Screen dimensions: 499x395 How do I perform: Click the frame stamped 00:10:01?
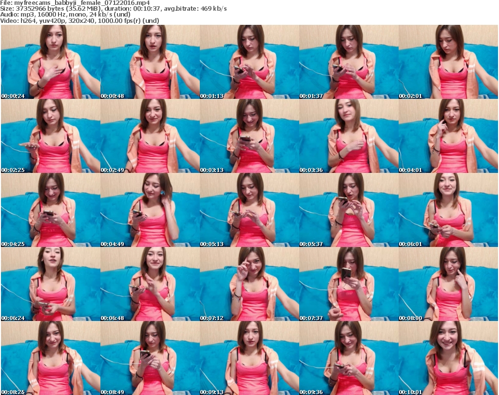(x=448, y=358)
